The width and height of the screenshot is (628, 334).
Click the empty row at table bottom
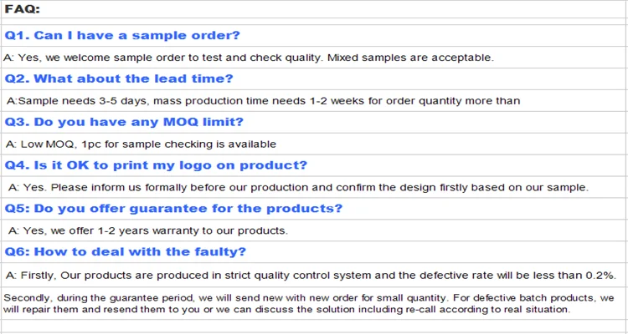click(313, 326)
